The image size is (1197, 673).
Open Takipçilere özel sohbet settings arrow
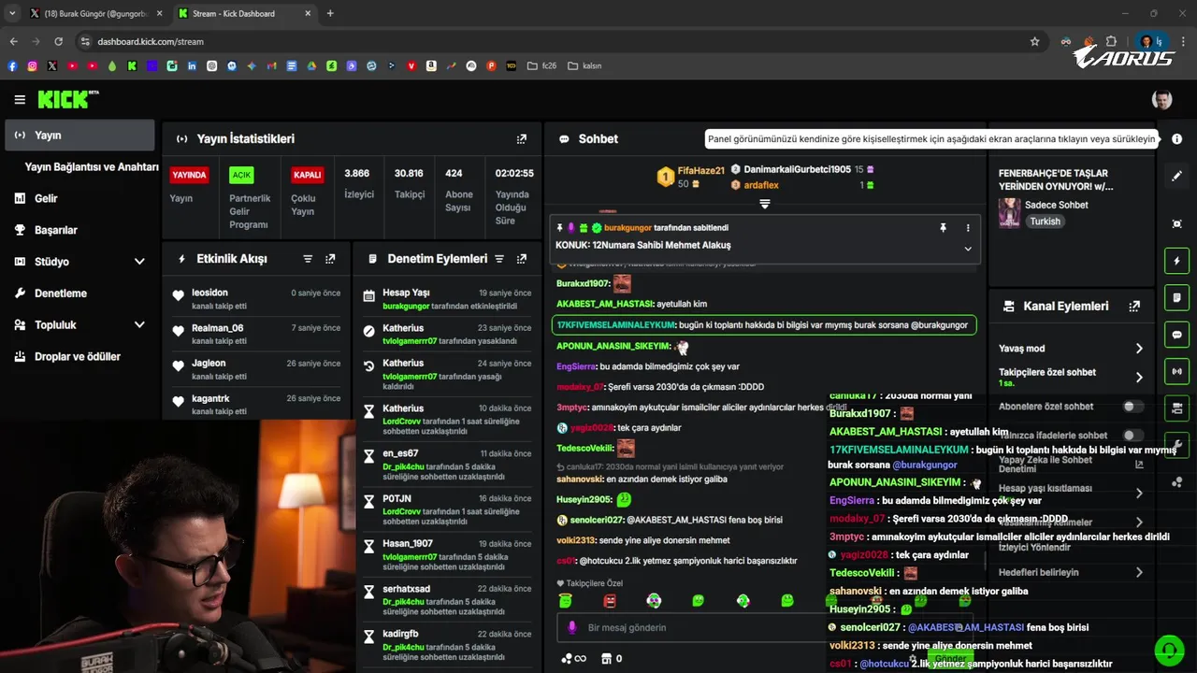pyautogui.click(x=1139, y=378)
